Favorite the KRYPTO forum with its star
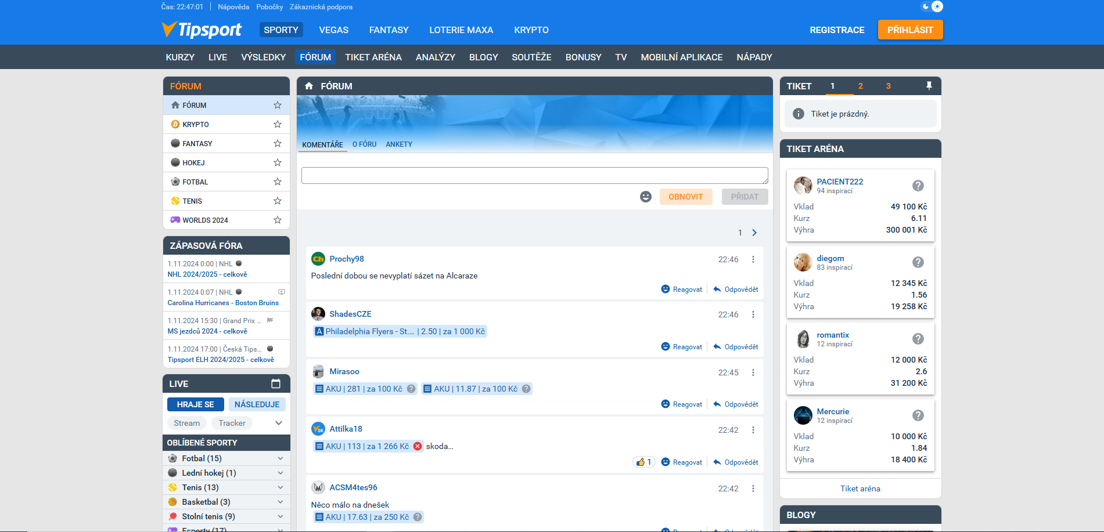 [278, 124]
